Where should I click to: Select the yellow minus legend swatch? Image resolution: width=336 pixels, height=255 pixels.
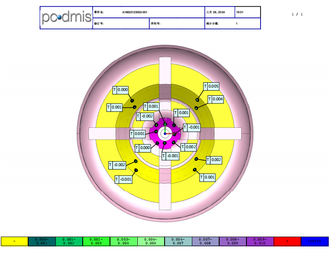pyautogui.click(x=14, y=241)
